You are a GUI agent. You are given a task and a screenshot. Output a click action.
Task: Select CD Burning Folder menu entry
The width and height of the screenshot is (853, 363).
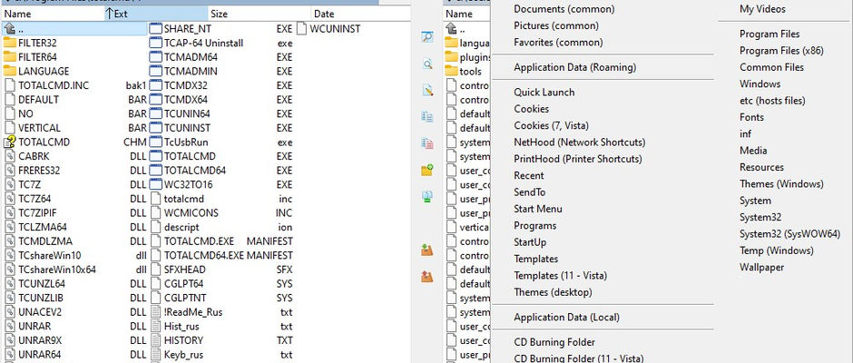554,342
